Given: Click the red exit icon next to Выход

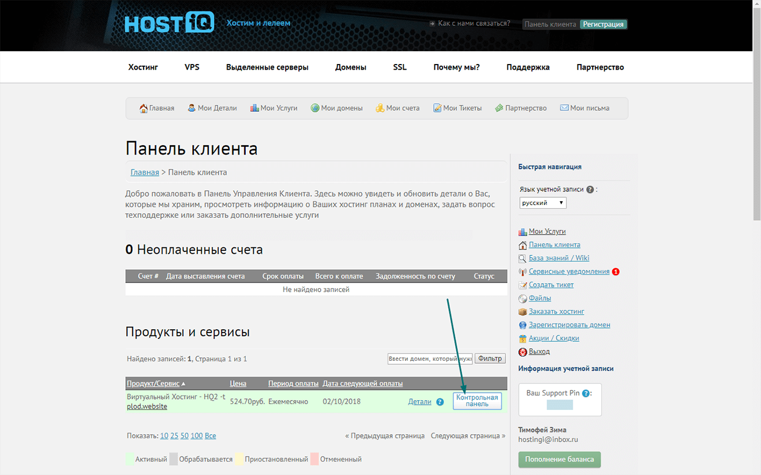Looking at the screenshot, I should point(523,352).
